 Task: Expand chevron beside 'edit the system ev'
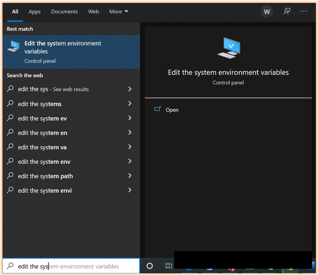[x=130, y=118]
